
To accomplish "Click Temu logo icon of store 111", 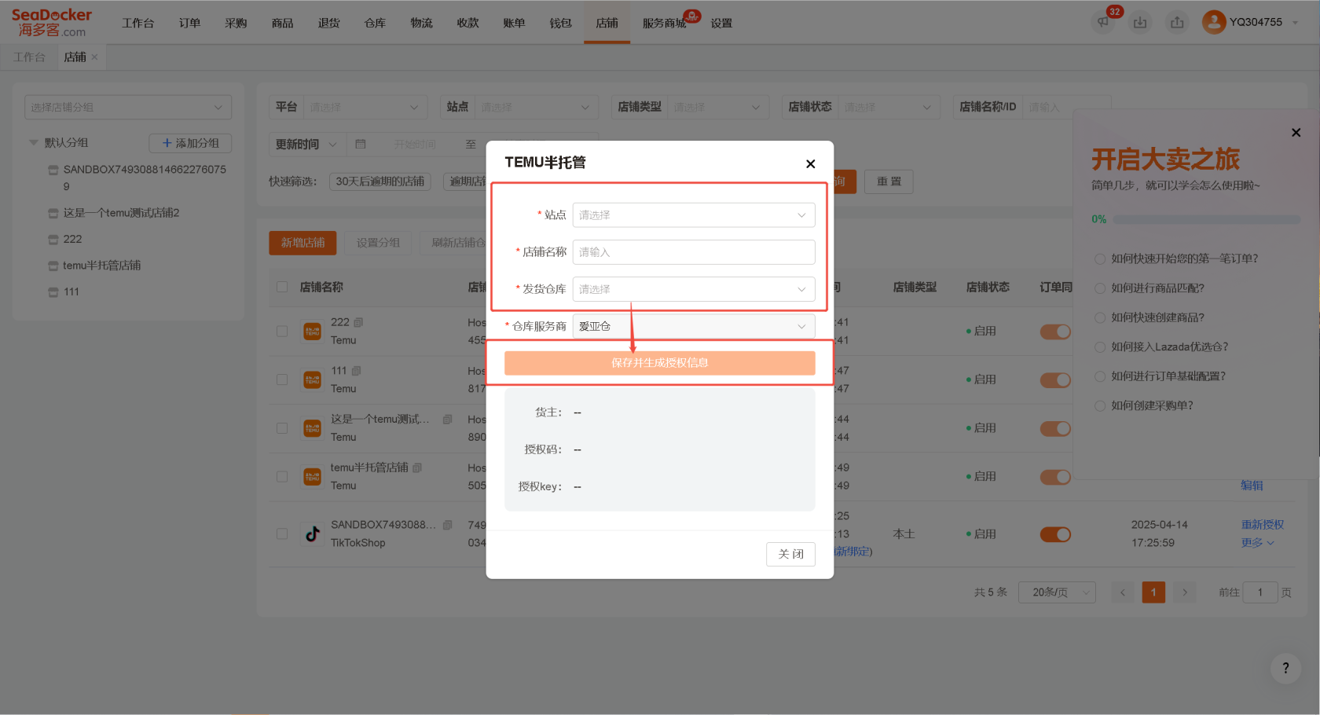I will click(312, 379).
